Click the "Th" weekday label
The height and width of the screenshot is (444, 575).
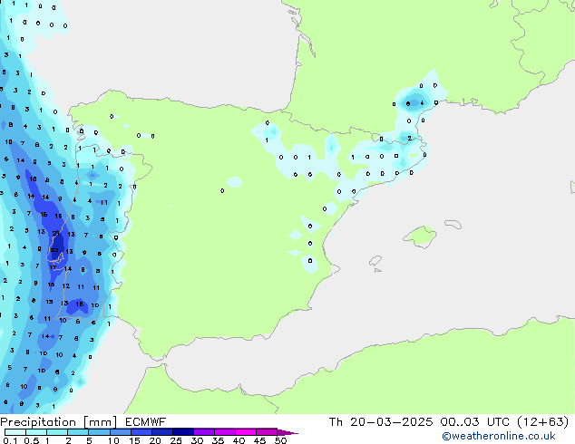[336, 422]
